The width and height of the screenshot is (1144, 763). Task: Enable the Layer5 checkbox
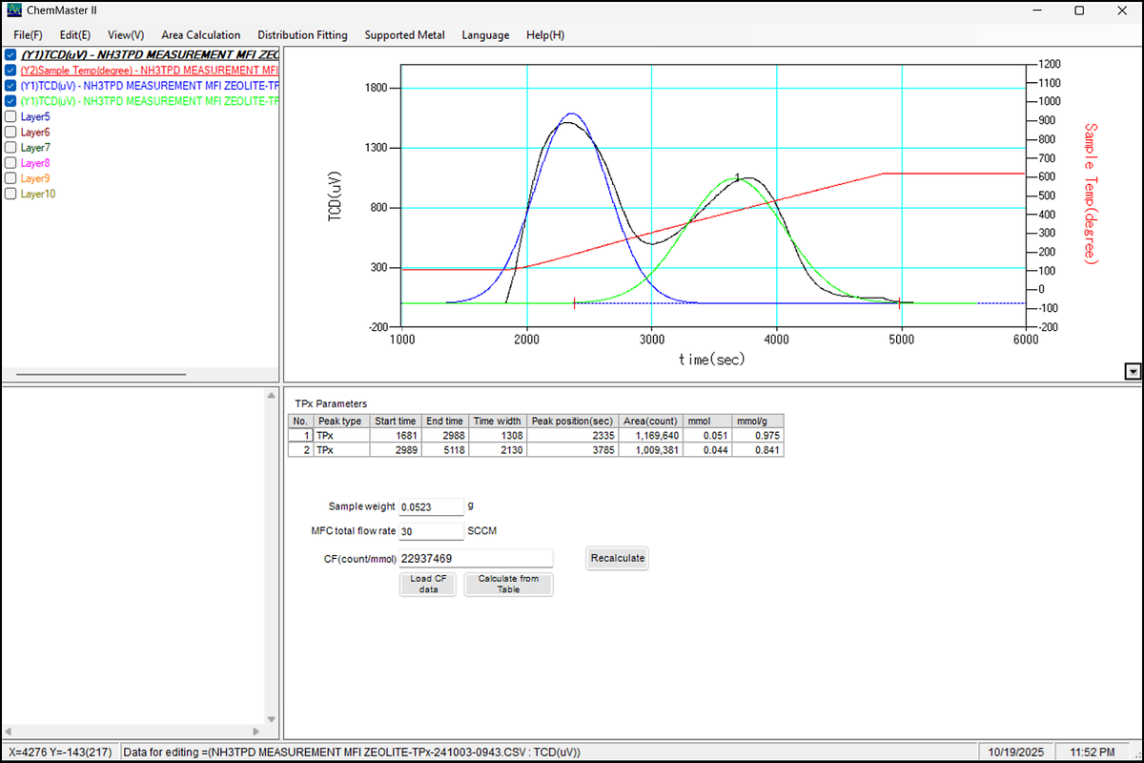pyautogui.click(x=10, y=116)
